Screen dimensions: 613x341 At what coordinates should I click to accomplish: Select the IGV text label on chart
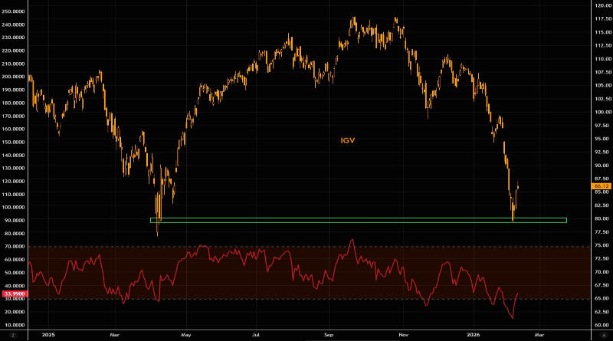(x=348, y=141)
